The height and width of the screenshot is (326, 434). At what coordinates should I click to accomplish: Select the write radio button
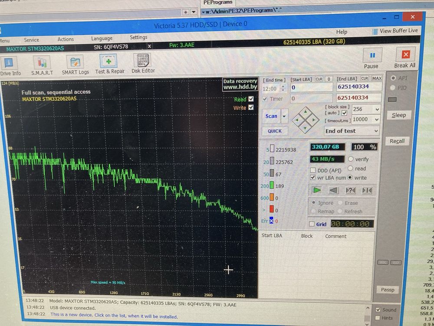click(350, 177)
